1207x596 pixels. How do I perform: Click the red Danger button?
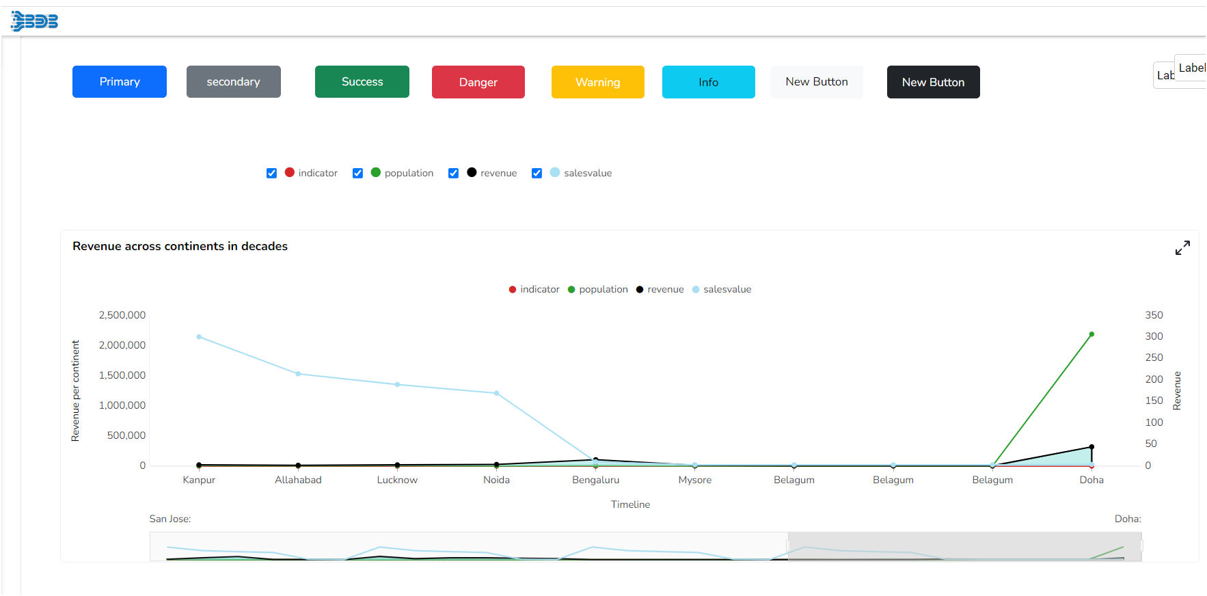478,82
